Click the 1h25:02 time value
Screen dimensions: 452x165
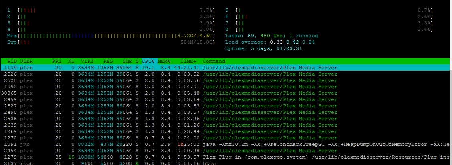point(188,144)
